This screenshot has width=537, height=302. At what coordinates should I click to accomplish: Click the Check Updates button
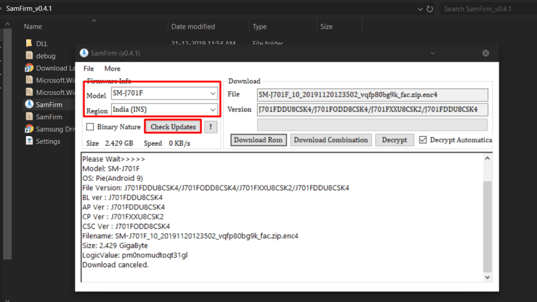coord(173,127)
